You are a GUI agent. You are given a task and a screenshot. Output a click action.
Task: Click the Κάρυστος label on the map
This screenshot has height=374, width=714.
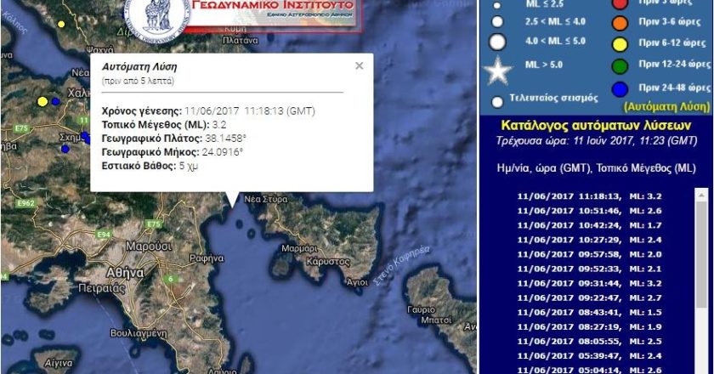coord(328,262)
